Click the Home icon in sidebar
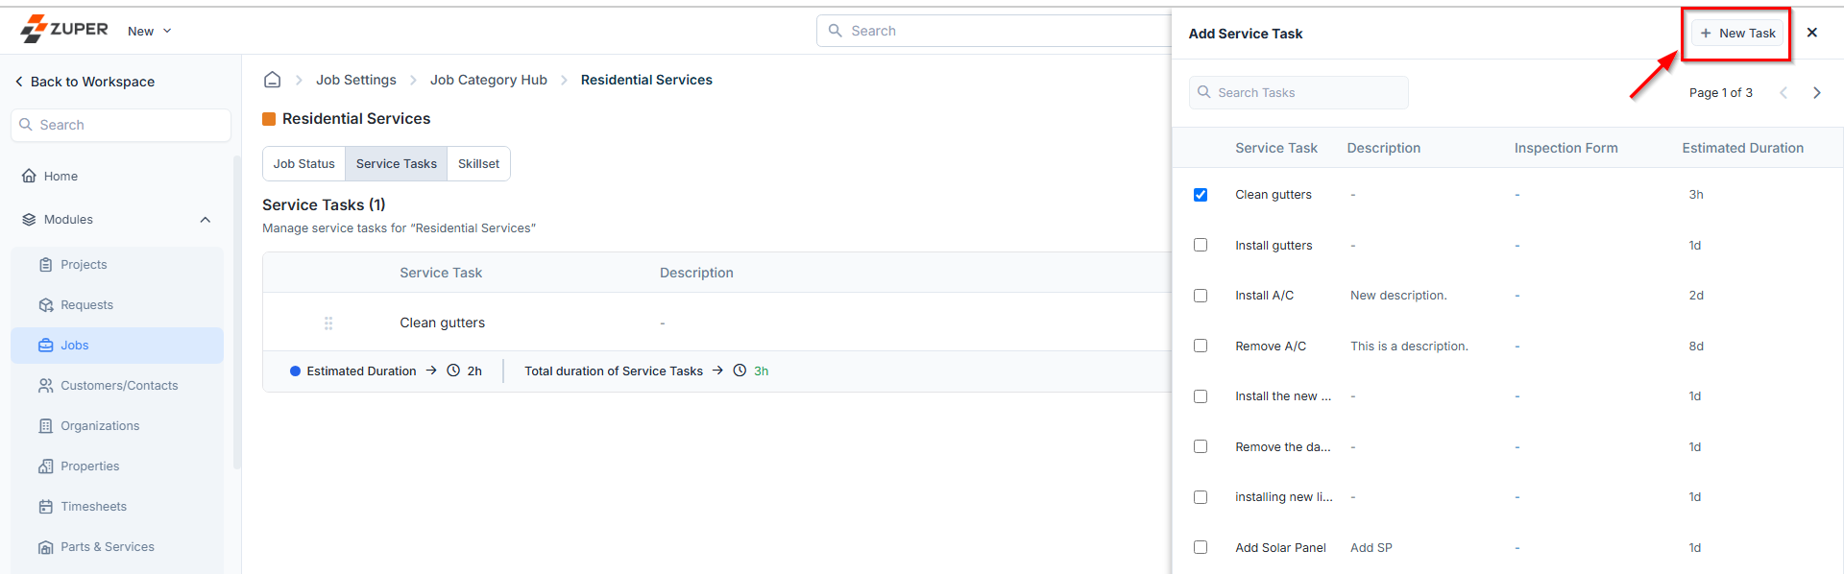 [x=29, y=176]
